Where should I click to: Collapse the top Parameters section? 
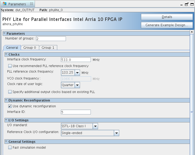coord(4,34)
